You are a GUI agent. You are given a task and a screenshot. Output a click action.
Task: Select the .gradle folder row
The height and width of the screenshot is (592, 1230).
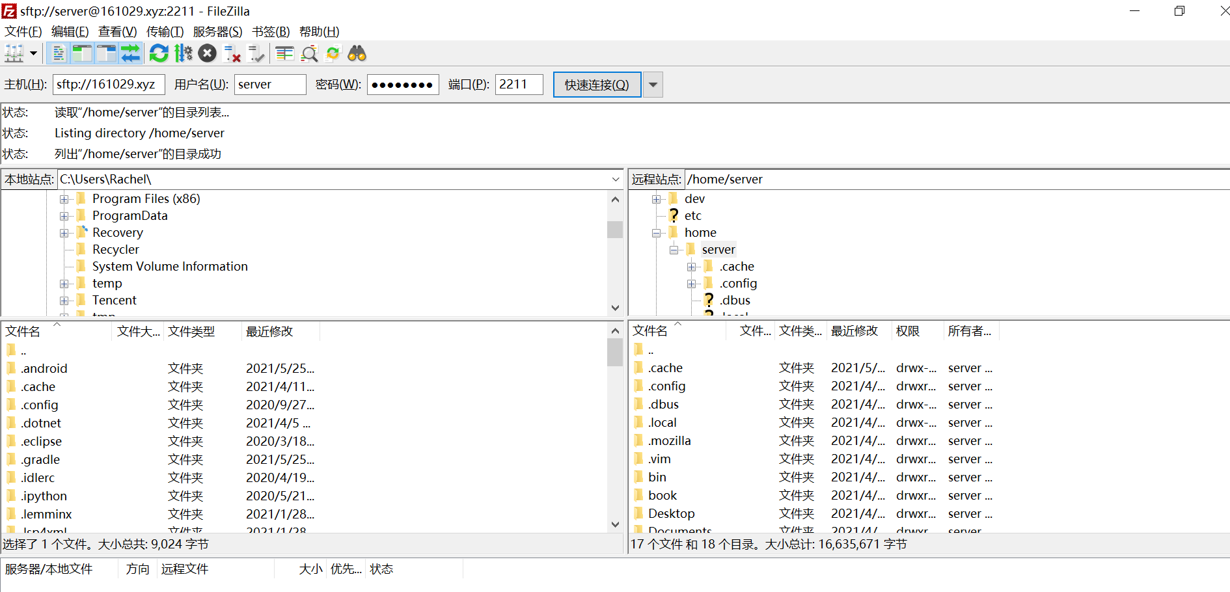[40, 459]
